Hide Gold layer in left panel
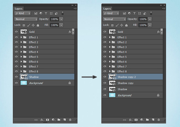The width and height of the screenshot is (180, 127). [x=16, y=32]
